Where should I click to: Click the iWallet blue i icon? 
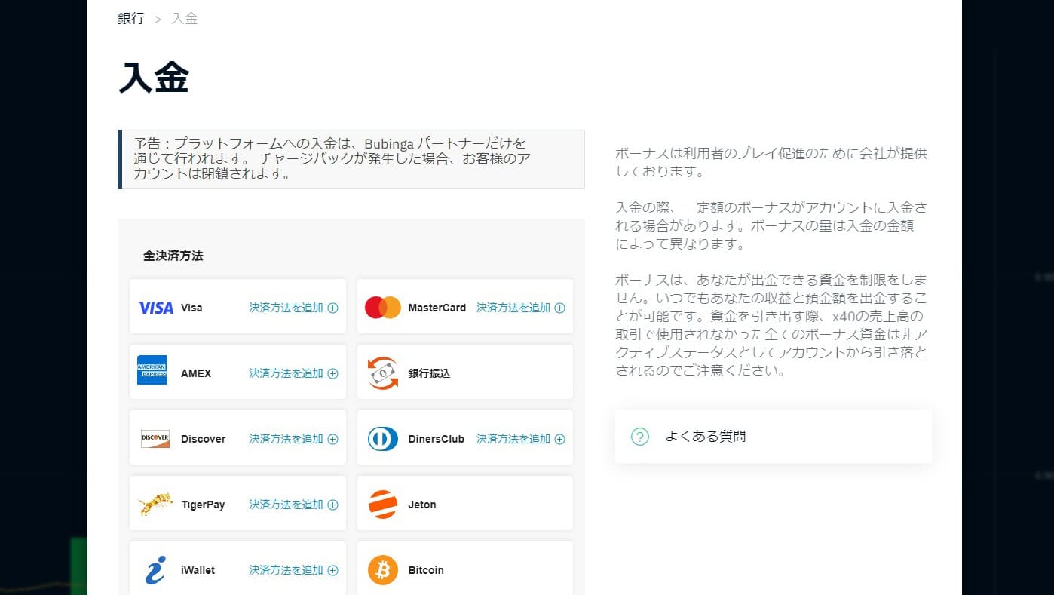[155, 570]
